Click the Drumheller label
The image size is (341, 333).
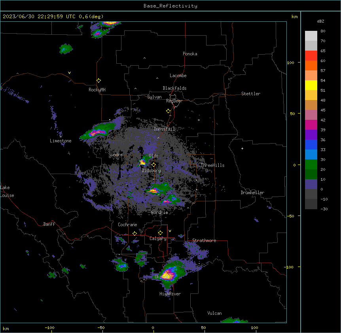point(252,193)
